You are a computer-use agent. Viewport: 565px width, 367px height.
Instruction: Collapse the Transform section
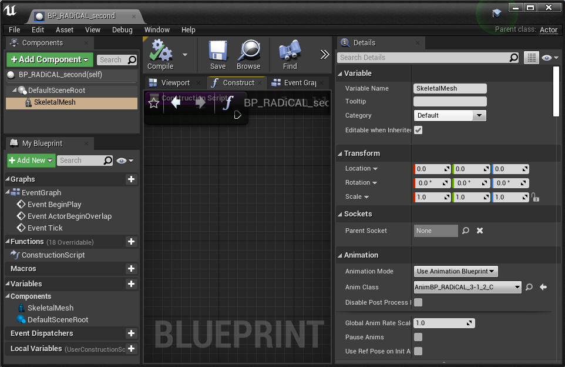341,153
